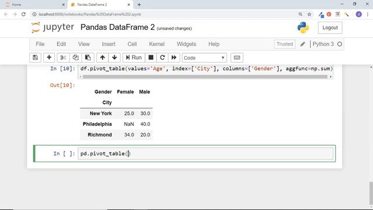Viewport: 373px width, 210px height.
Task: Click cell 10 scrollbar left arrow
Action: pyautogui.click(x=80, y=76)
